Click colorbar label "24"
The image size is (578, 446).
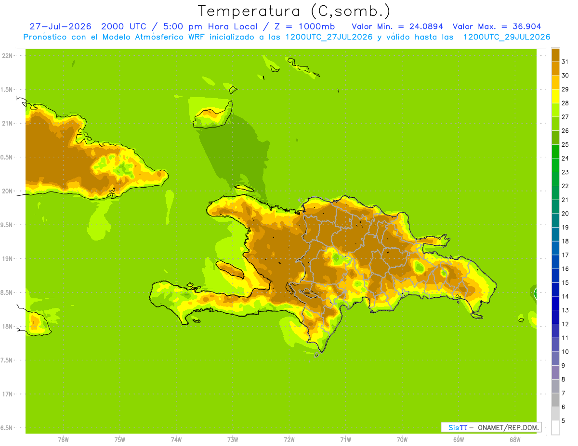565,158
